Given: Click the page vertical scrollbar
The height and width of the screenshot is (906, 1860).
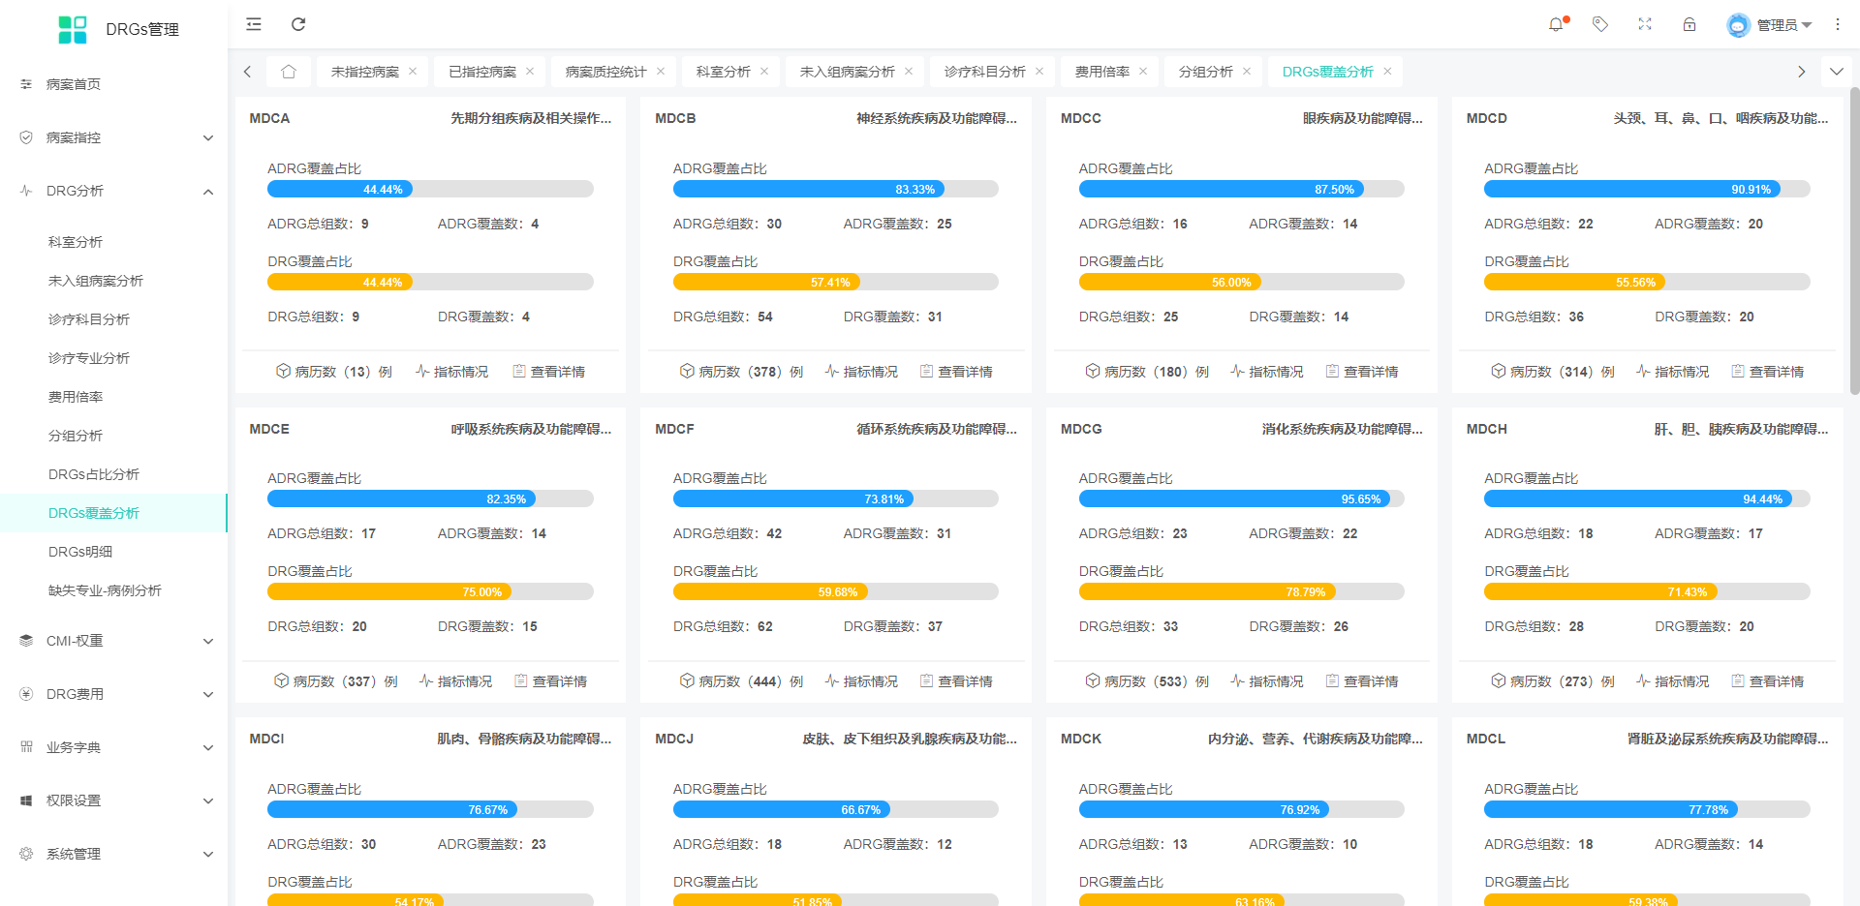Looking at the screenshot, I should (x=1854, y=242).
